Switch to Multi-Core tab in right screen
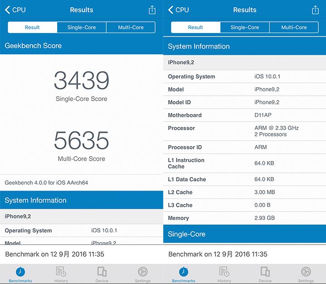 coord(294,27)
